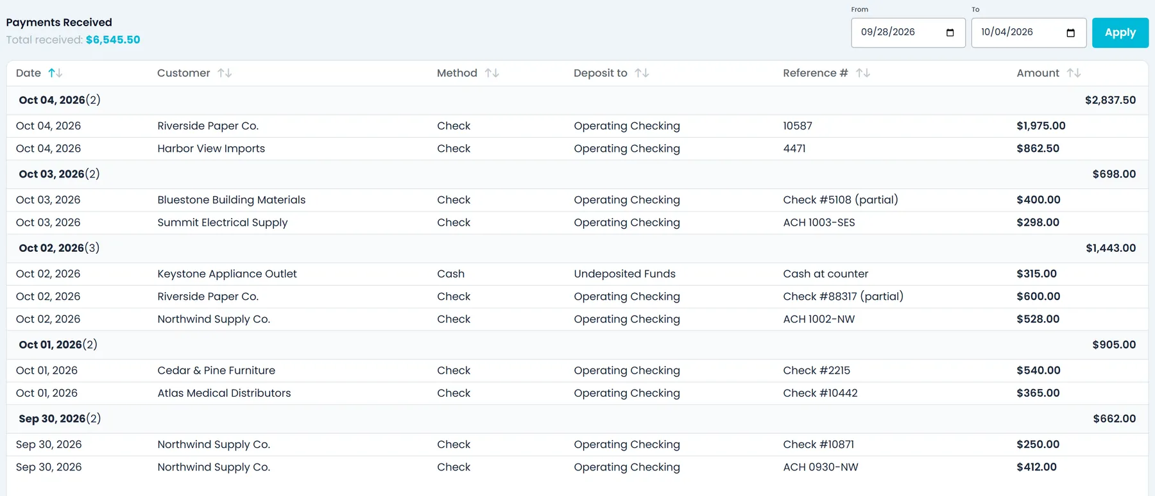The width and height of the screenshot is (1155, 496).
Task: Sort by Date column arrows icon
Action: tap(55, 73)
